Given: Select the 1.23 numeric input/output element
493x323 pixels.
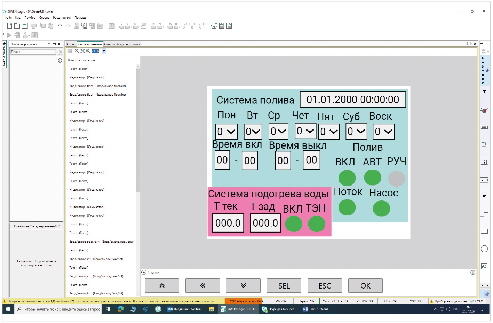Looking at the screenshot, I should click(484, 162).
